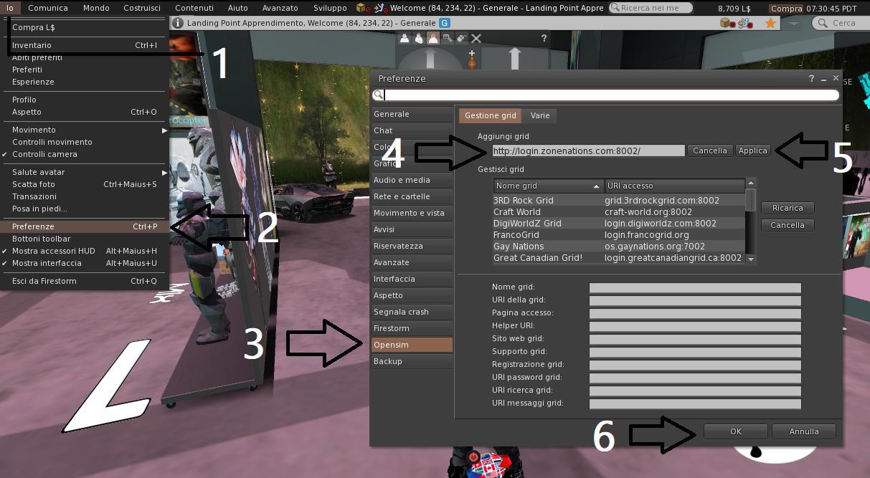Viewport: 870px width, 478px height.
Task: Select the front view camera preset icon
Action: tap(405, 38)
